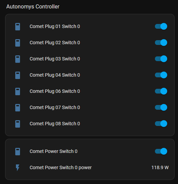Click the lightning bolt power sensor icon
The height and width of the screenshot is (184, 178).
[18, 167]
